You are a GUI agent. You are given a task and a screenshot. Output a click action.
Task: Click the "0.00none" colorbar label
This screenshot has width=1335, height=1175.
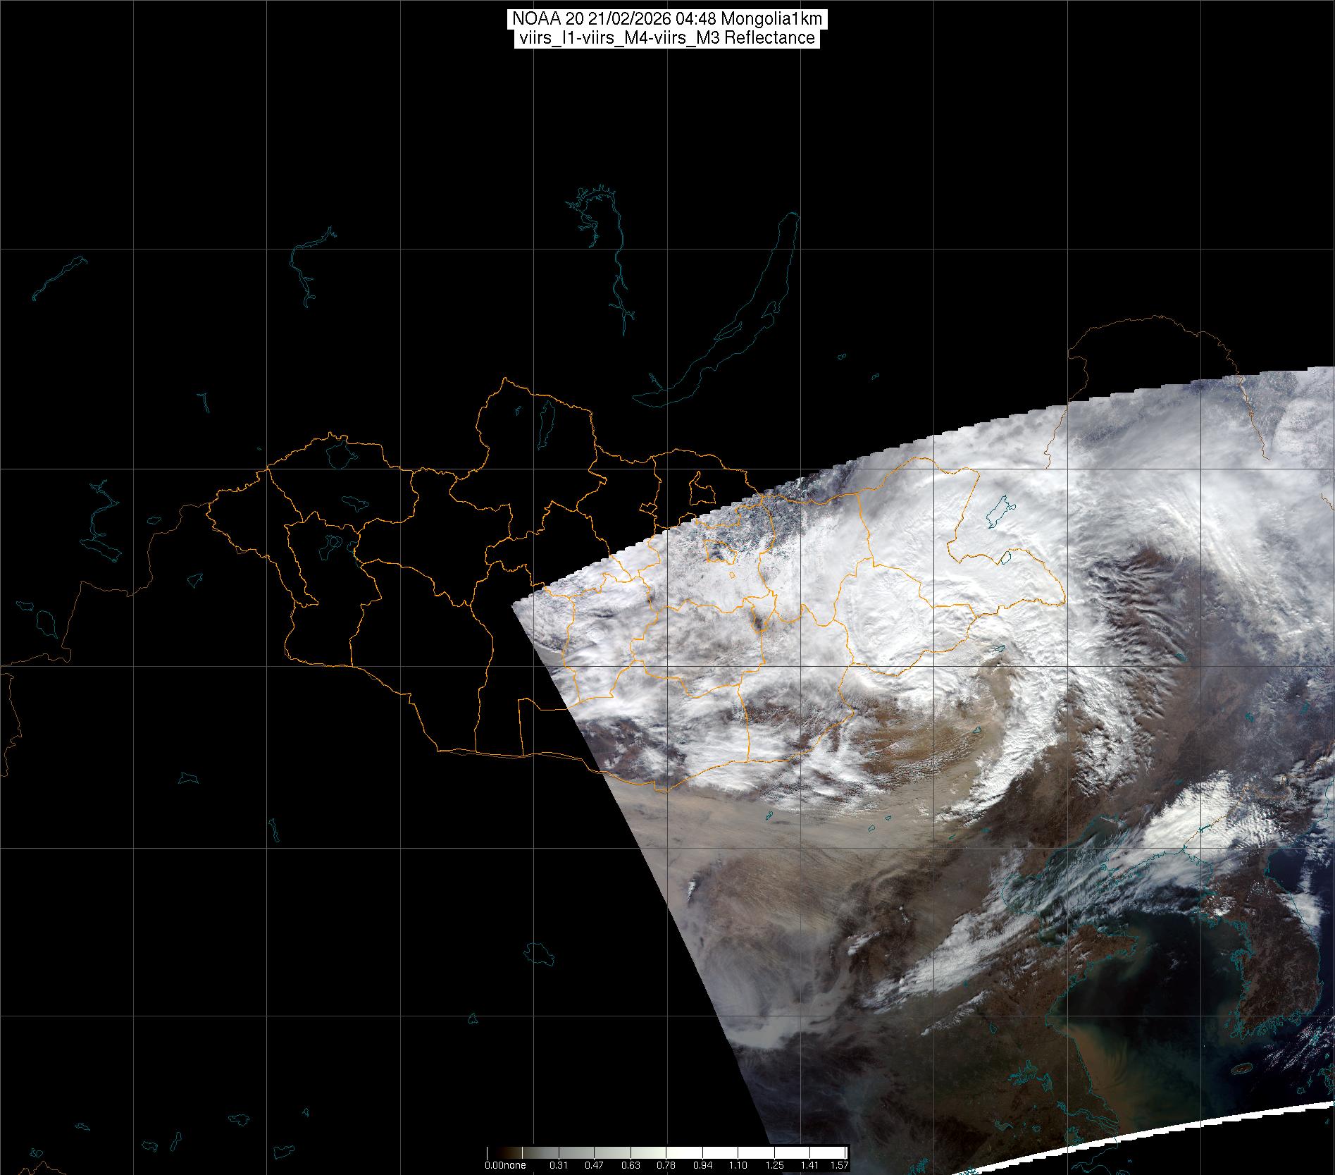pyautogui.click(x=504, y=1165)
